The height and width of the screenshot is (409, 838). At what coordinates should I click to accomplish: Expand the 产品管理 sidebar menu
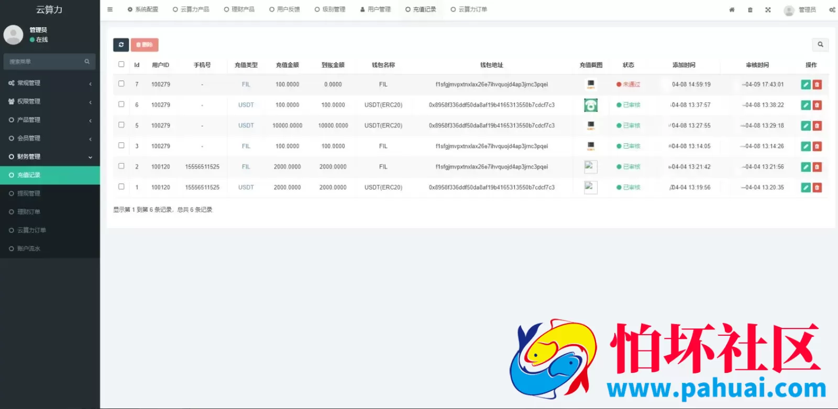point(50,120)
